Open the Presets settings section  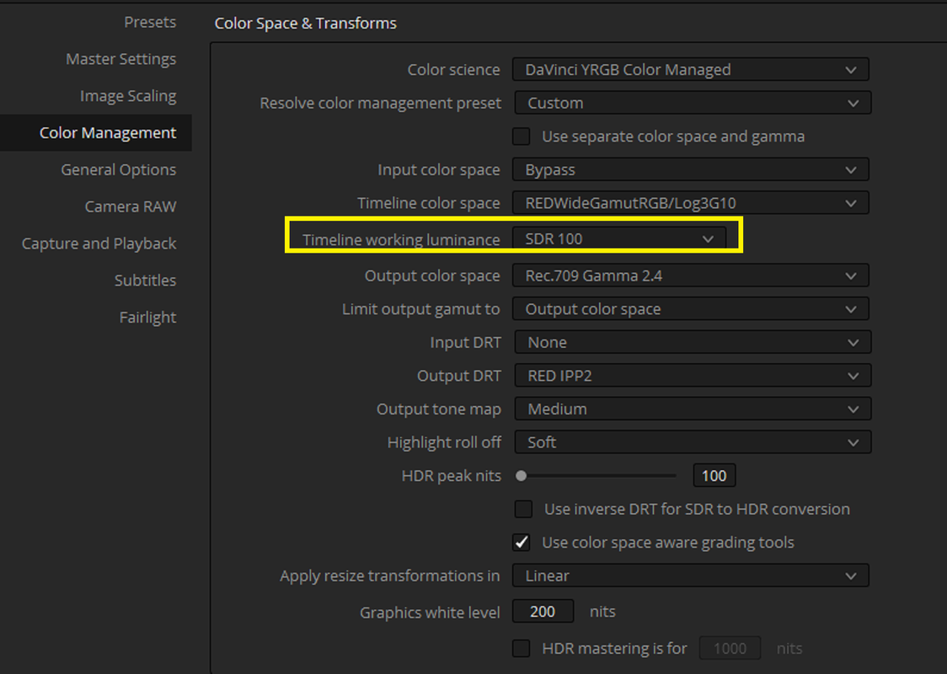150,23
